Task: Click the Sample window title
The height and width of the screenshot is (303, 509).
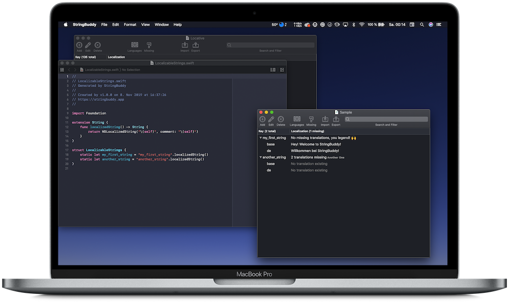Action: point(346,113)
